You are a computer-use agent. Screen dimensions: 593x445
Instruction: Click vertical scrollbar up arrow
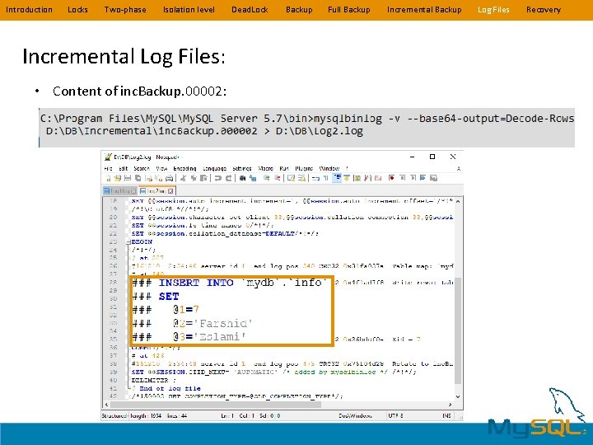coord(458,201)
